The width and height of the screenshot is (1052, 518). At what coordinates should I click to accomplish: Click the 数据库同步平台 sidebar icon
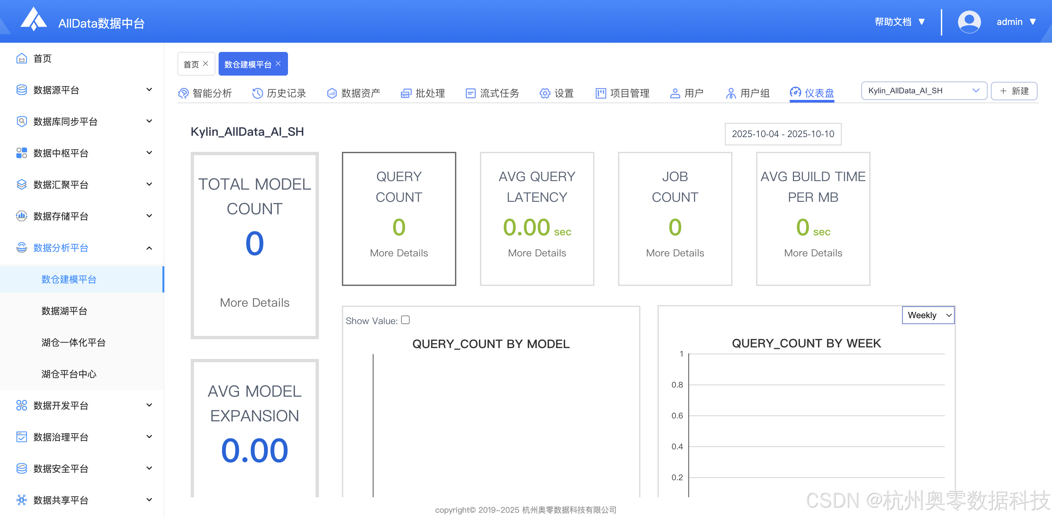point(21,121)
